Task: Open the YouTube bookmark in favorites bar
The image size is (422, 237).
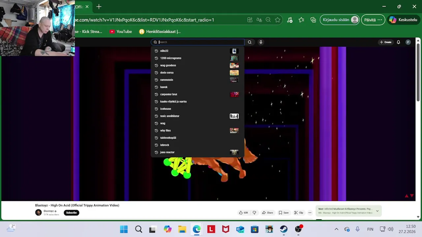Action: click(121, 32)
